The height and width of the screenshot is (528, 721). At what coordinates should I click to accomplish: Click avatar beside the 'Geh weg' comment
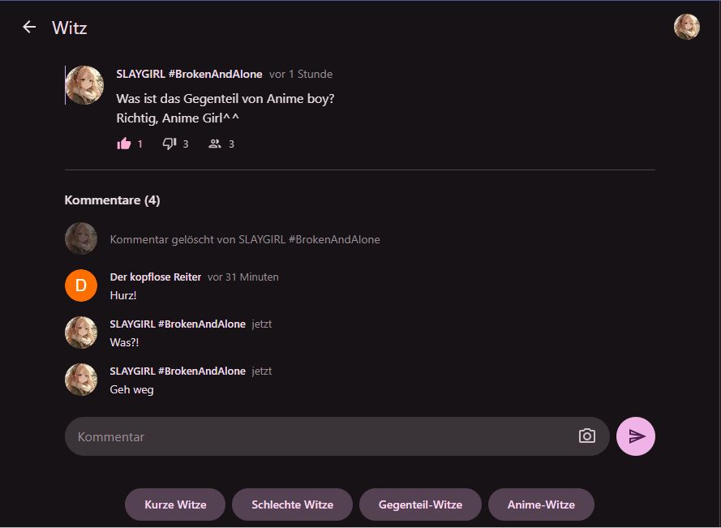[81, 380]
